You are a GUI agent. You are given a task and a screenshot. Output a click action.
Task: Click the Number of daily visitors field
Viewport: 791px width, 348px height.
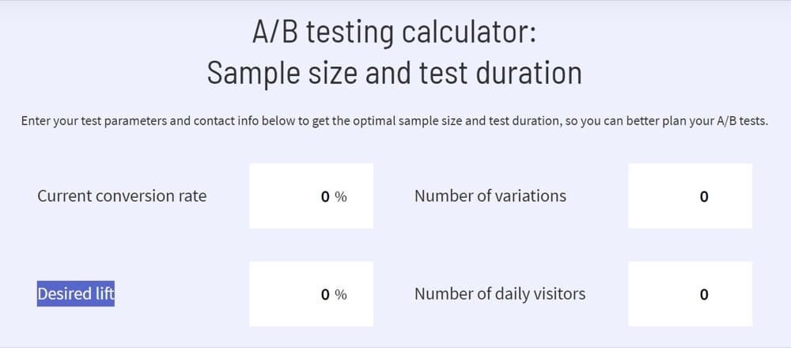coord(690,293)
